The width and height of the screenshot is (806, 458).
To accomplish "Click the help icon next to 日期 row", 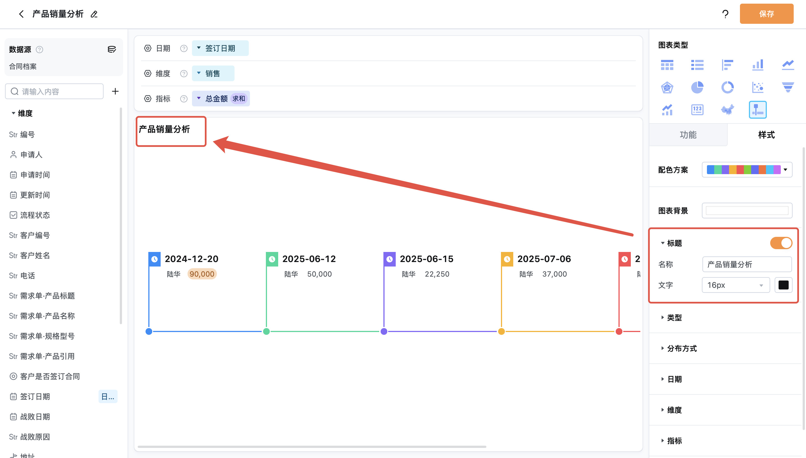I will tap(184, 48).
